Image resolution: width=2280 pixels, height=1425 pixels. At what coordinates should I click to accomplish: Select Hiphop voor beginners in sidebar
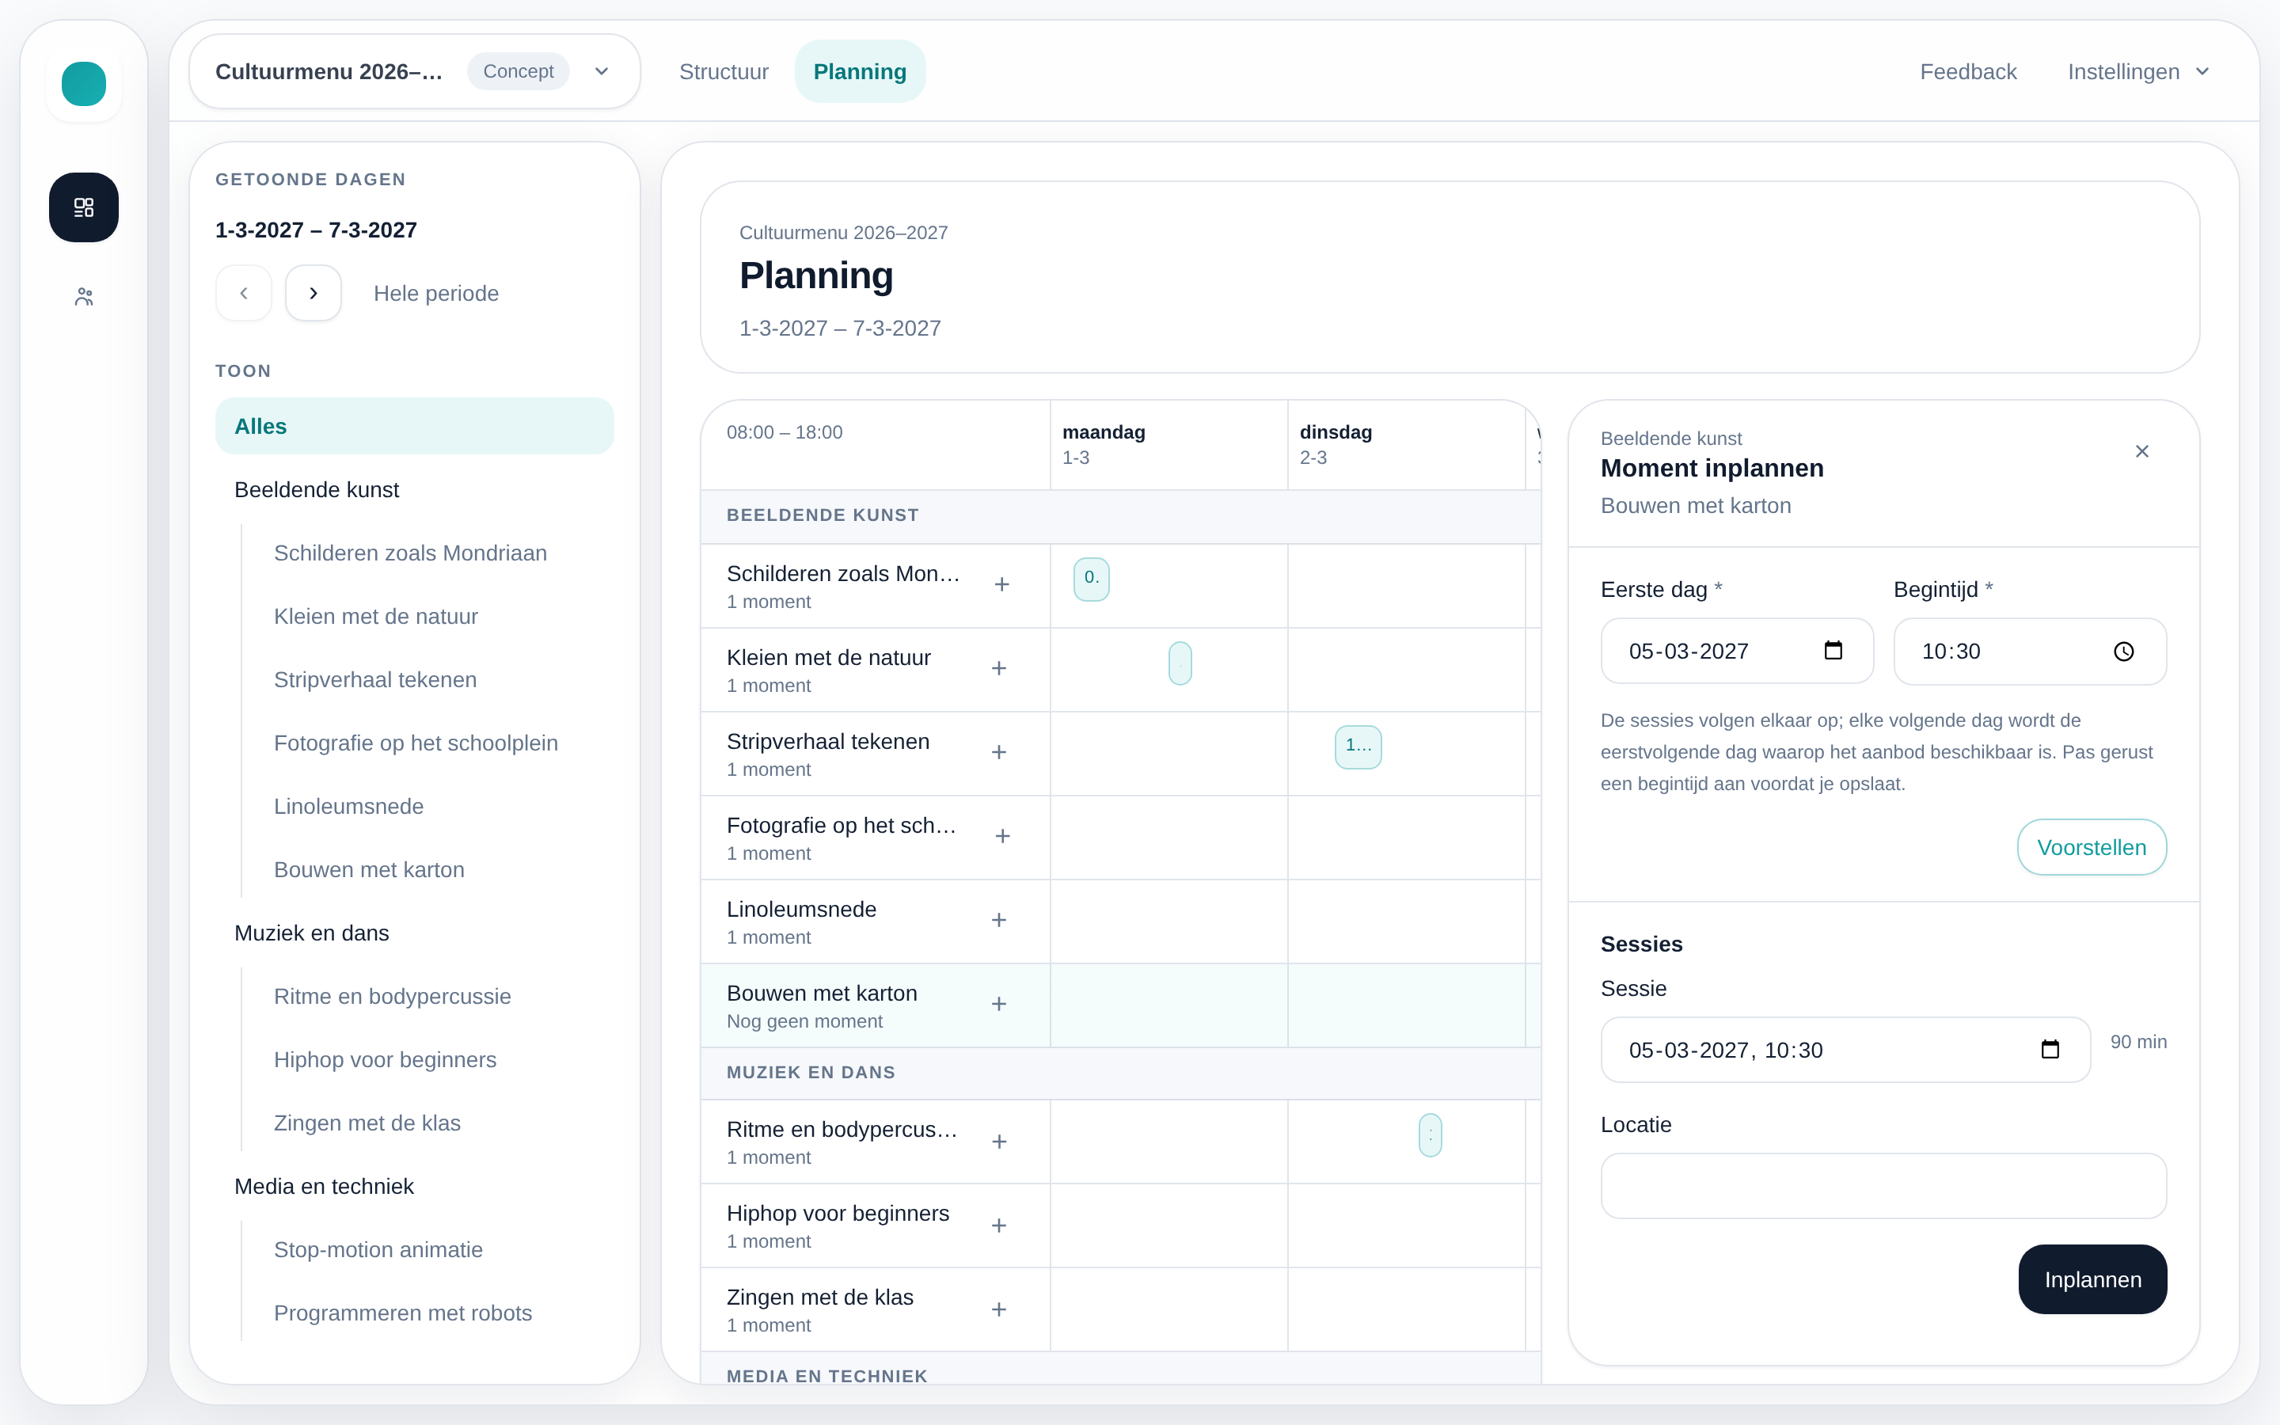click(x=386, y=1059)
